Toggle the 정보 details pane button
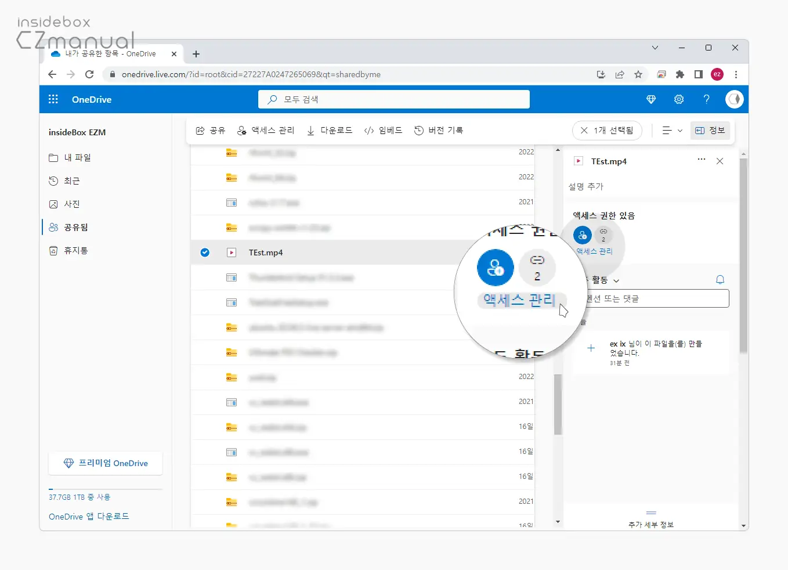The width and height of the screenshot is (788, 570). pyautogui.click(x=710, y=131)
